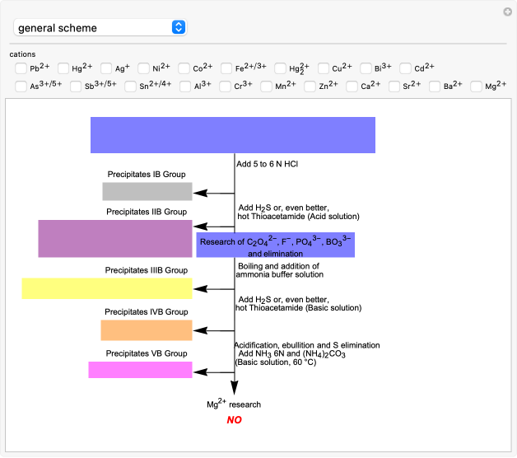This screenshot has height=458, width=517.
Task: Enable the Al3+ cation checkbox
Action: 186,86
